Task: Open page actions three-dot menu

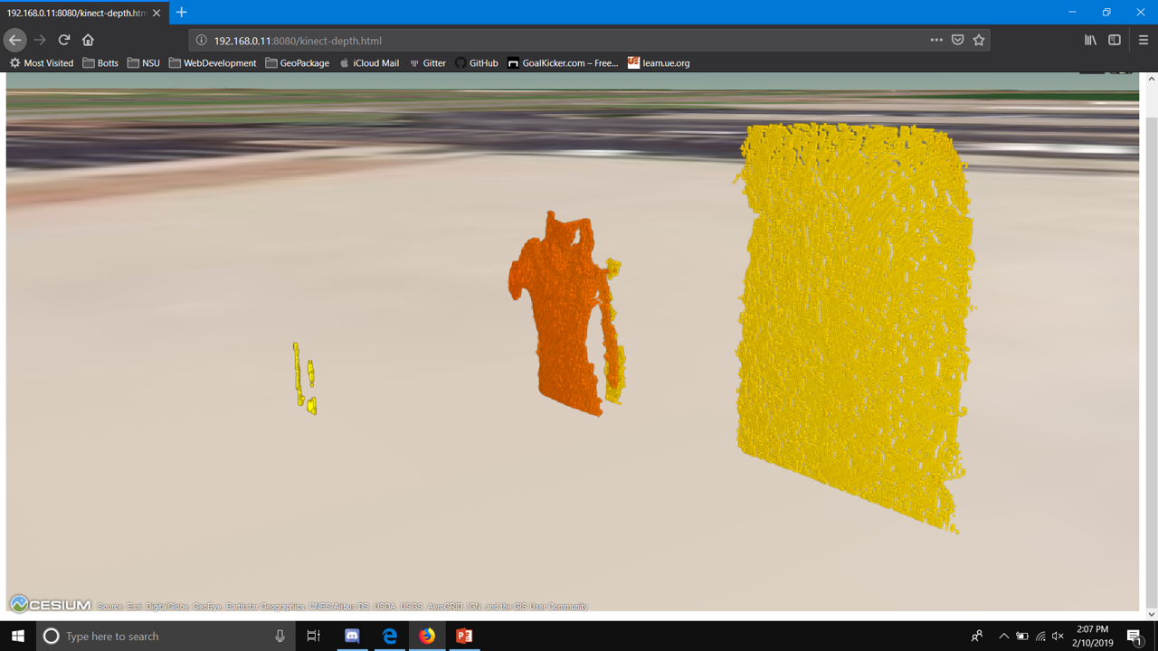Action: (x=936, y=40)
